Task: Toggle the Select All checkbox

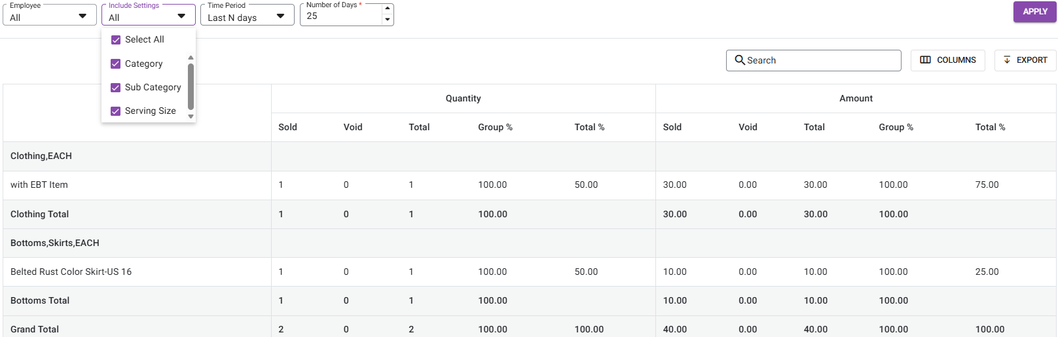Action: click(x=116, y=40)
